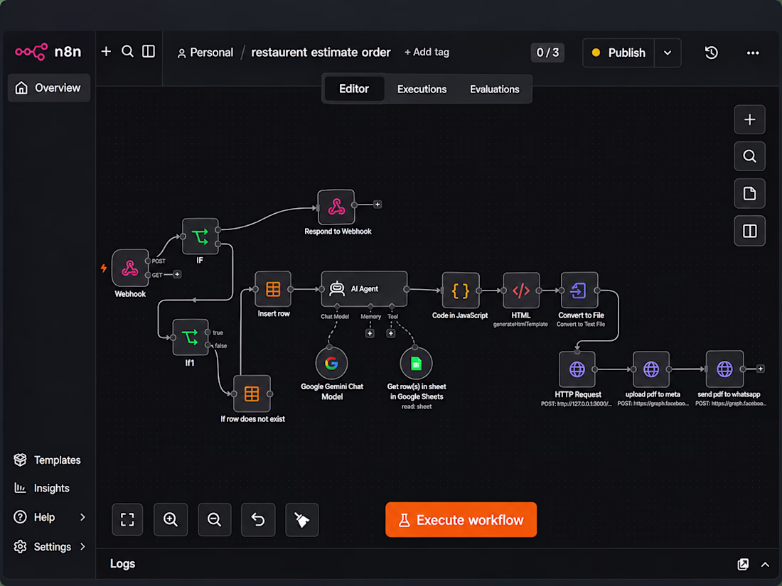The width and height of the screenshot is (782, 586).
Task: Pop out the Logs panel
Action: tap(743, 564)
